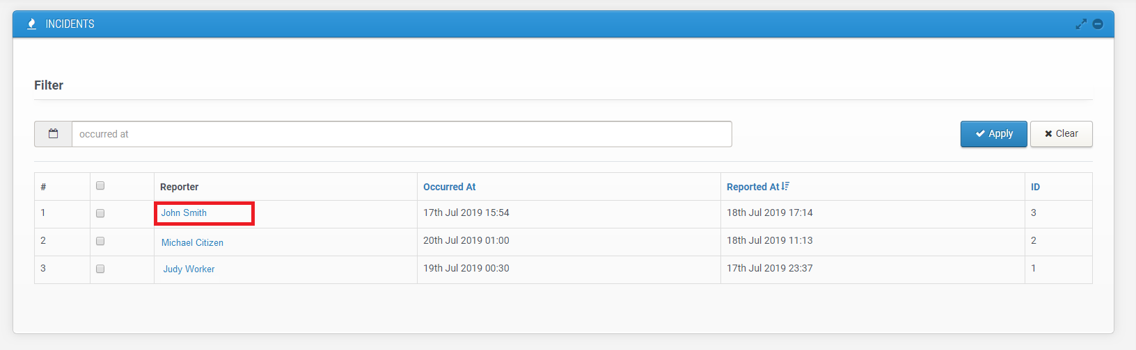Screen dimensions: 1136x350
Task: Click the INCIDENTS panel title
Action: coord(70,24)
